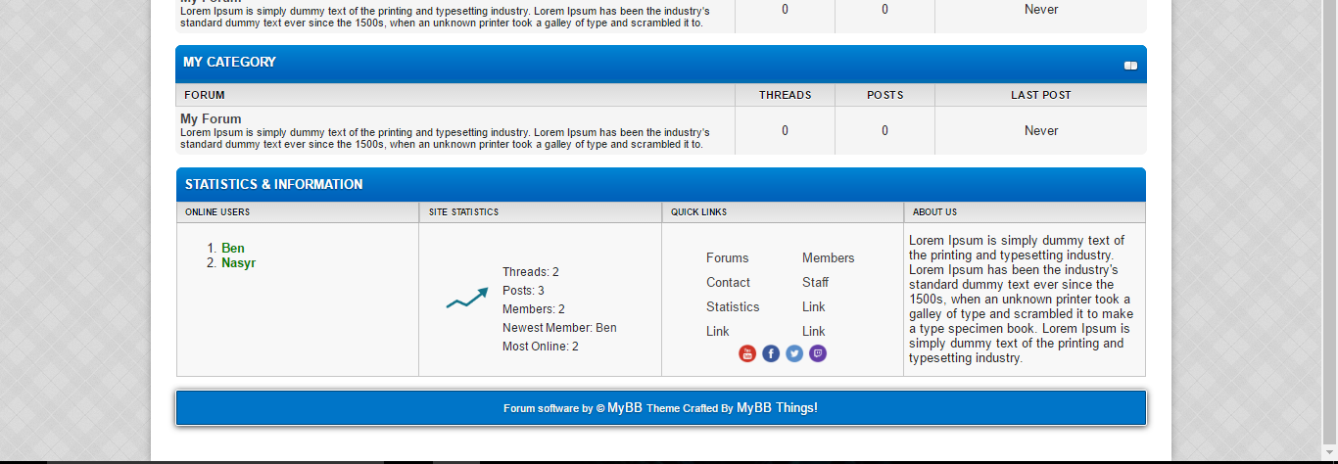Click the Most Online: 2 statistic
1338x464 pixels.
(541, 347)
